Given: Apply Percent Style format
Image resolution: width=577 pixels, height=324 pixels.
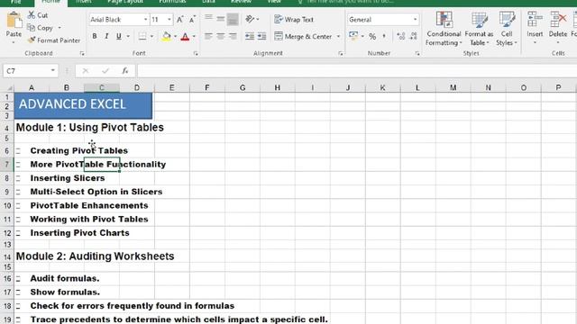Looking at the screenshot, I should [x=372, y=36].
